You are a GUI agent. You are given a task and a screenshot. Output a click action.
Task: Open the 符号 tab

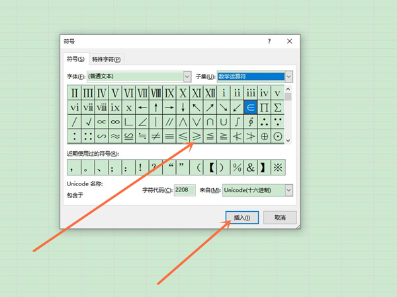tap(75, 59)
